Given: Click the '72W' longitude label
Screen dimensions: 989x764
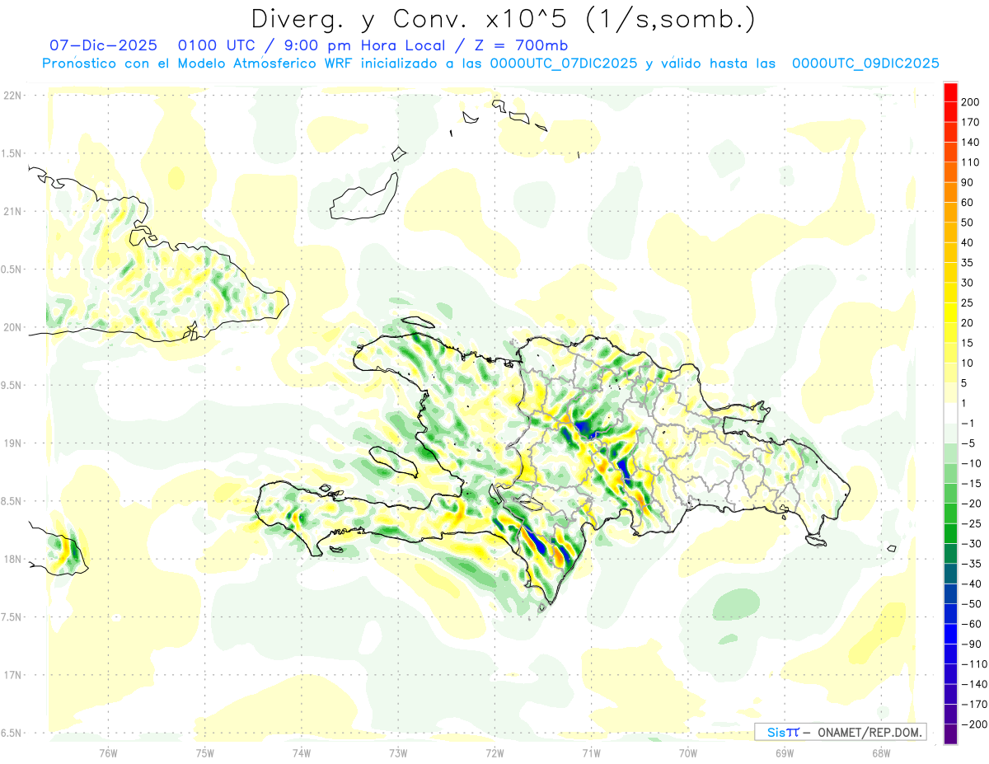Looking at the screenshot, I should click(x=494, y=753).
